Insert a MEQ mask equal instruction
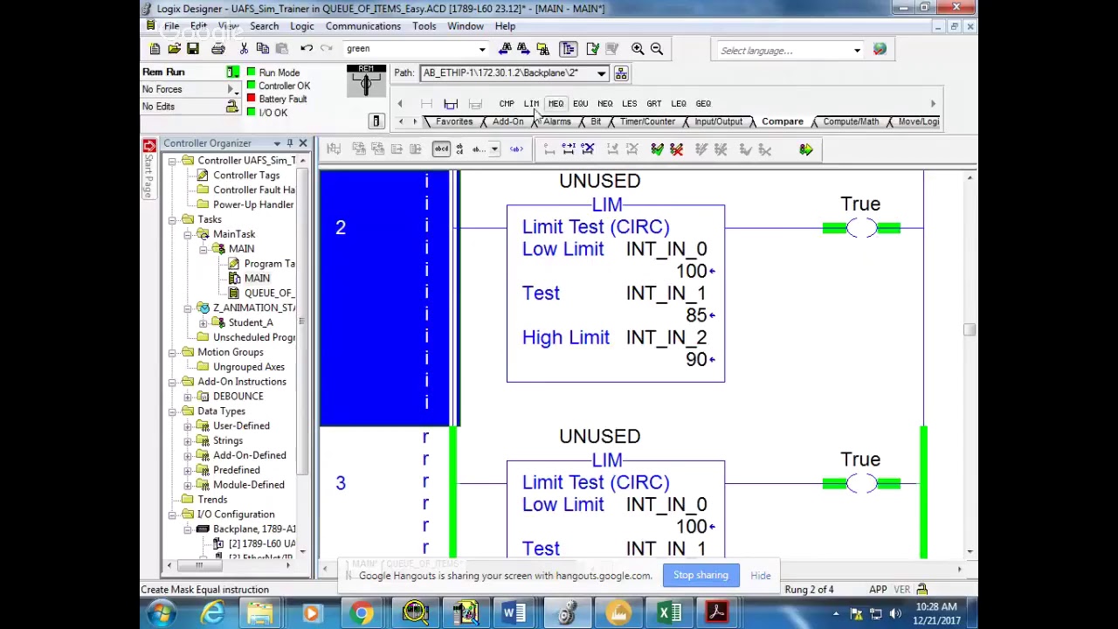Image resolution: width=1118 pixels, height=629 pixels. tap(556, 103)
